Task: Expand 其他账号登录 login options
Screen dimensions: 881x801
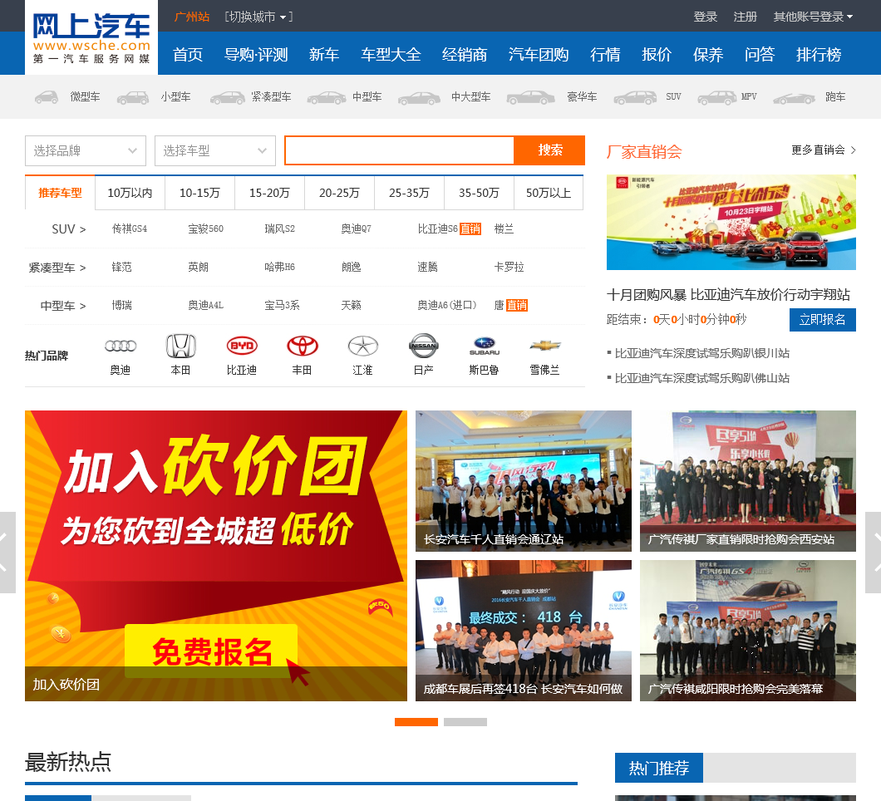Action: click(813, 17)
